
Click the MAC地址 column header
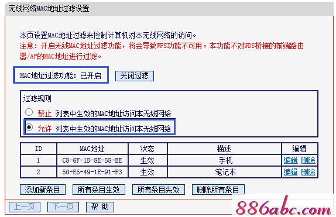tap(92, 149)
